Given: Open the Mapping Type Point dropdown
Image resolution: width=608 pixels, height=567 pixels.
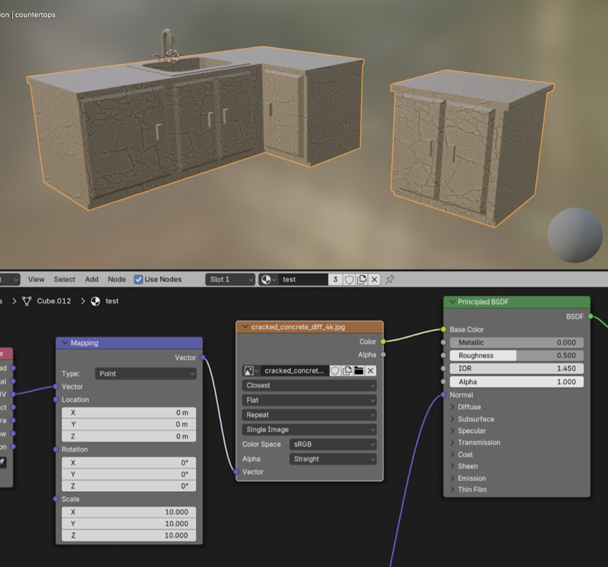Looking at the screenshot, I should (146, 374).
